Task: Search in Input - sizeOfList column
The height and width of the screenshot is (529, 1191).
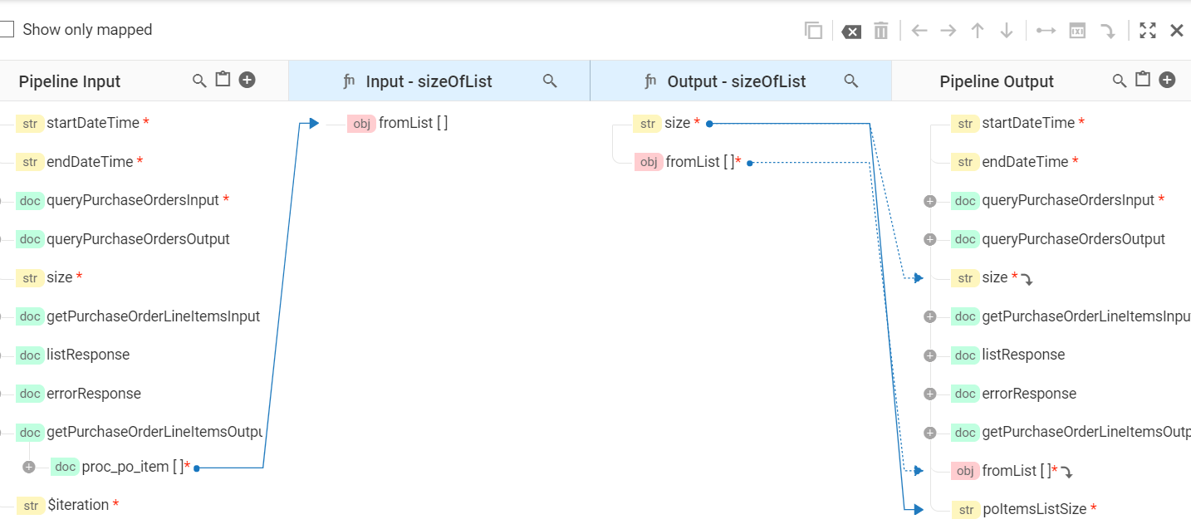Action: tap(550, 81)
